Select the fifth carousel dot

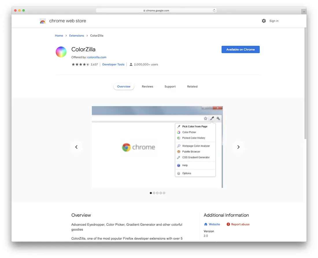tap(164, 193)
